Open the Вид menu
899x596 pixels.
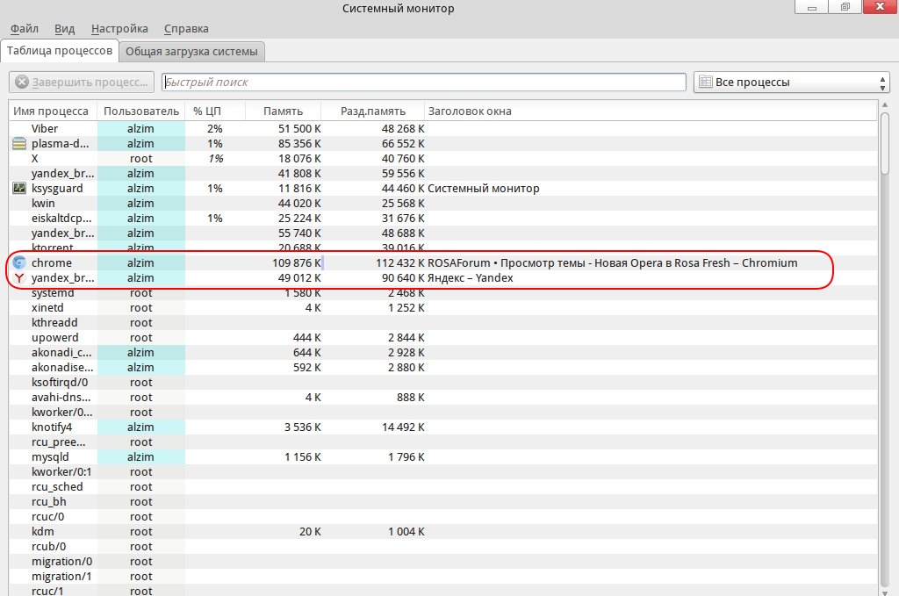coord(65,29)
